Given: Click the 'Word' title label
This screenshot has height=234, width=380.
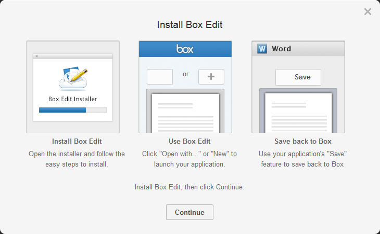Looking at the screenshot, I should pos(282,49).
